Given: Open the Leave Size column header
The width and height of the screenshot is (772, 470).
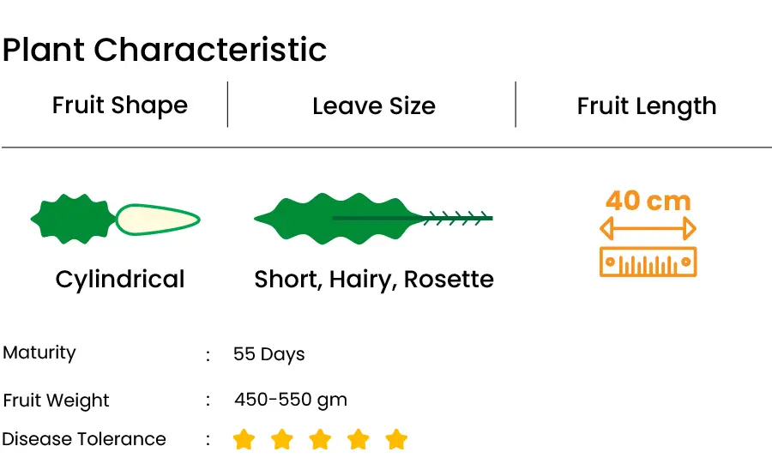Looking at the screenshot, I should [374, 106].
